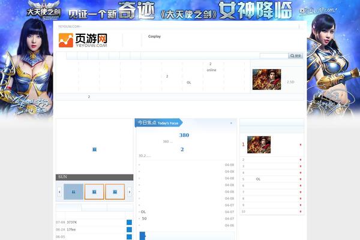Image resolution: width=360 pixels, height=240 pixels.
Task: Select the 今日焦点 Today's Focus tab
Action: [x=158, y=123]
